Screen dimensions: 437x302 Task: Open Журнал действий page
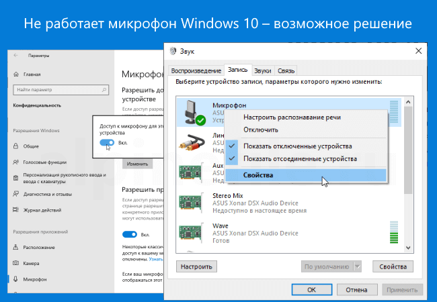tap(42, 210)
